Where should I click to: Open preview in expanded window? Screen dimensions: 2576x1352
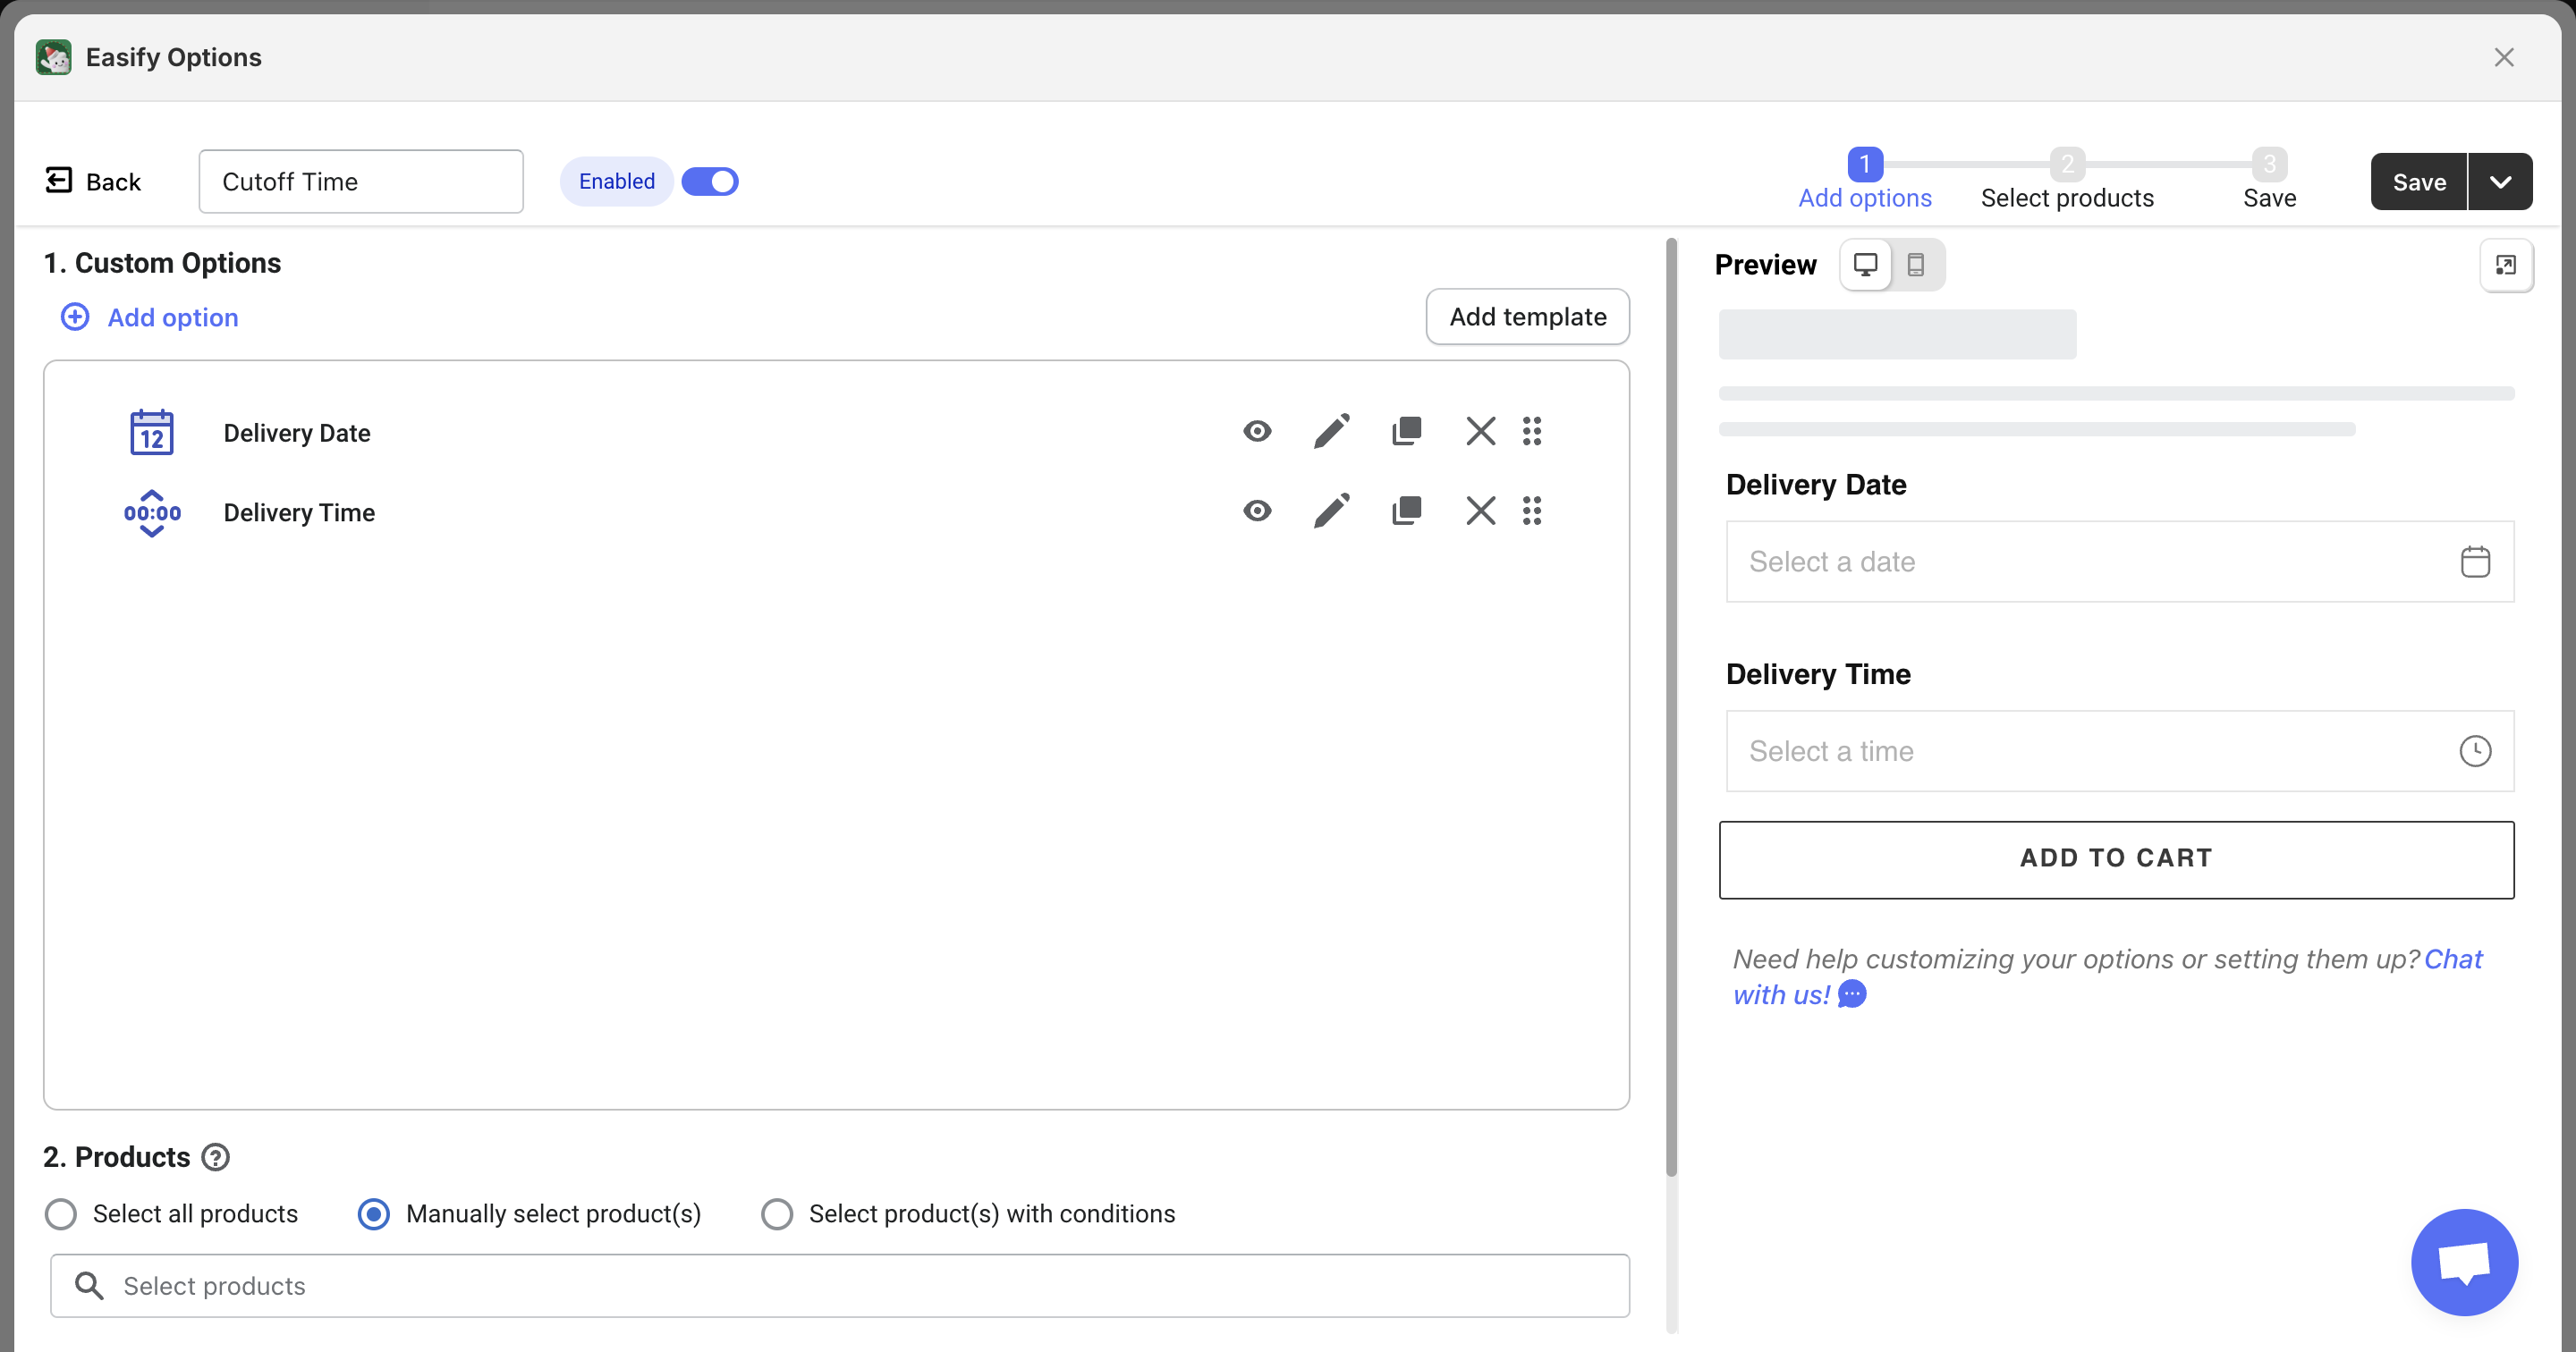pyautogui.click(x=2506, y=265)
